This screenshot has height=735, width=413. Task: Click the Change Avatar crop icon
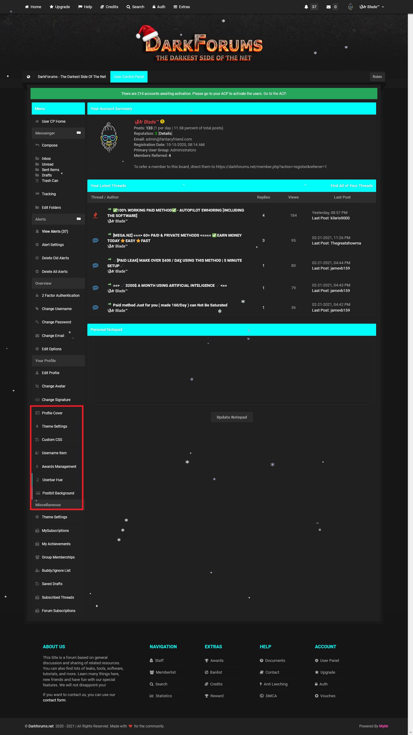pos(37,386)
